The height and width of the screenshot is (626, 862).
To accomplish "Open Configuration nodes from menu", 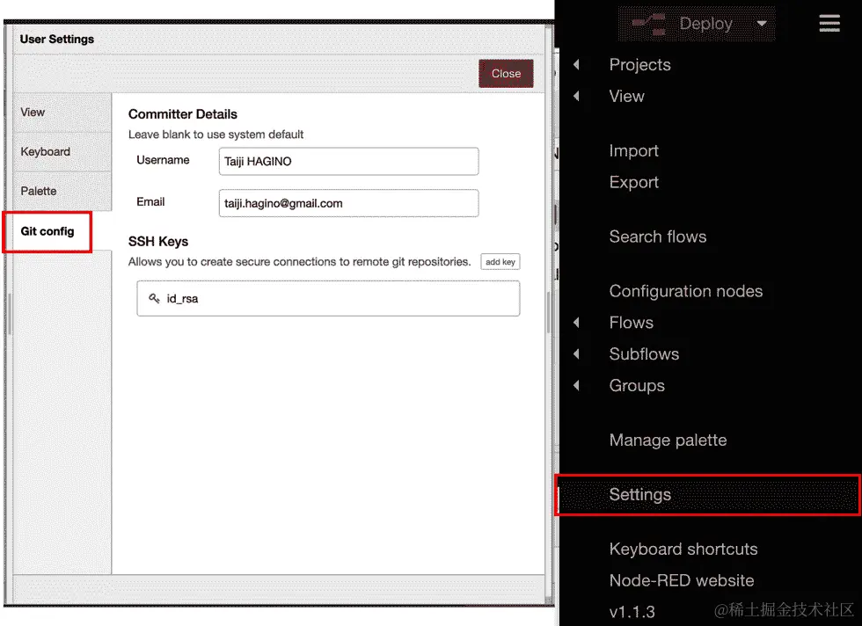I will click(685, 291).
